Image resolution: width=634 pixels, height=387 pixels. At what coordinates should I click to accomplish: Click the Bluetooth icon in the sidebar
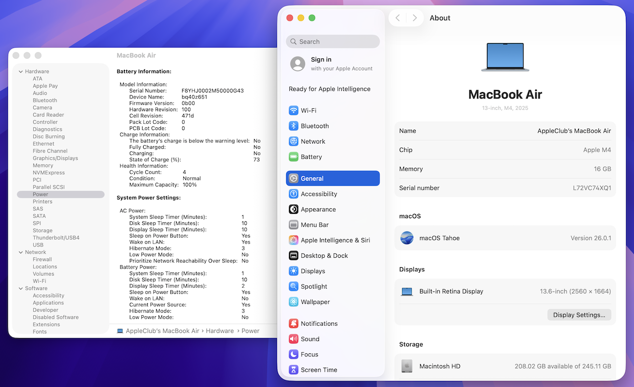pos(293,126)
